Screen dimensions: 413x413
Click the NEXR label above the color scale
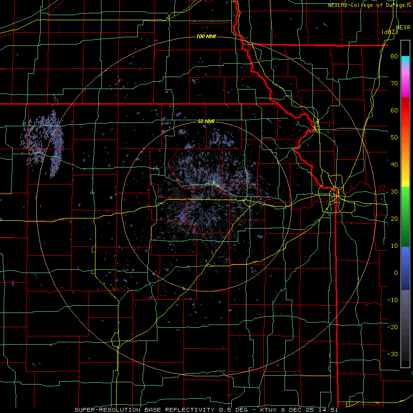point(403,28)
